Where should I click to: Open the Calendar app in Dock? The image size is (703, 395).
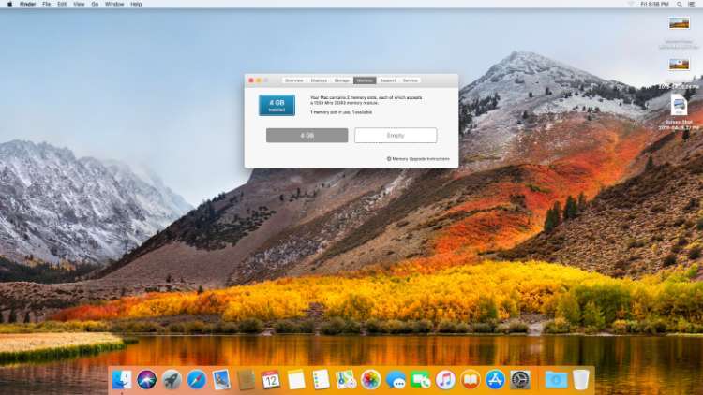pos(271,379)
